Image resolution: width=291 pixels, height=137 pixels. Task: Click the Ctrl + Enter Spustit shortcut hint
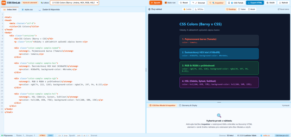pos(66,136)
